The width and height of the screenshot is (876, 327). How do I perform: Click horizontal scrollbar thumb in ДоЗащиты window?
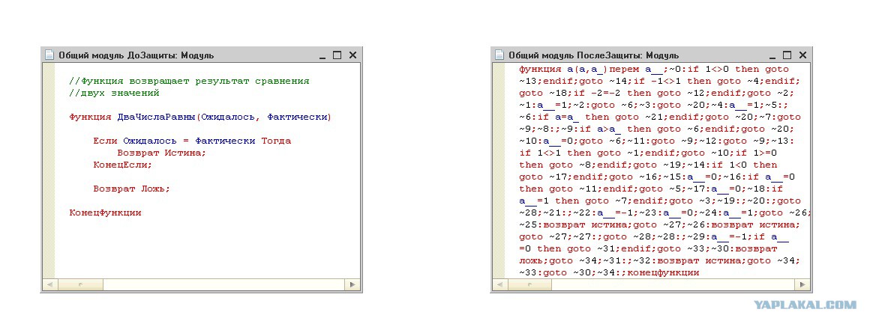(79, 284)
